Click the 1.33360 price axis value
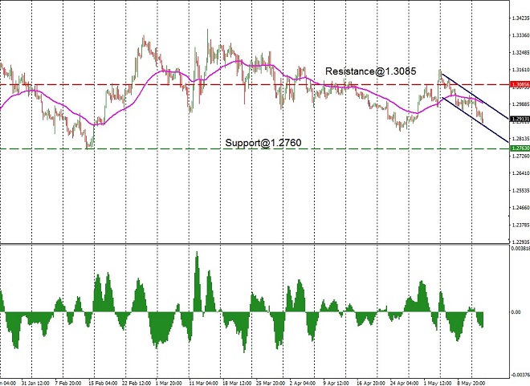This screenshot has width=530, height=386. (x=520, y=35)
